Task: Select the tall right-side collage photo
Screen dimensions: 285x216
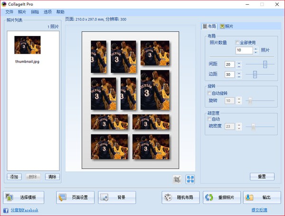Action: [155, 90]
